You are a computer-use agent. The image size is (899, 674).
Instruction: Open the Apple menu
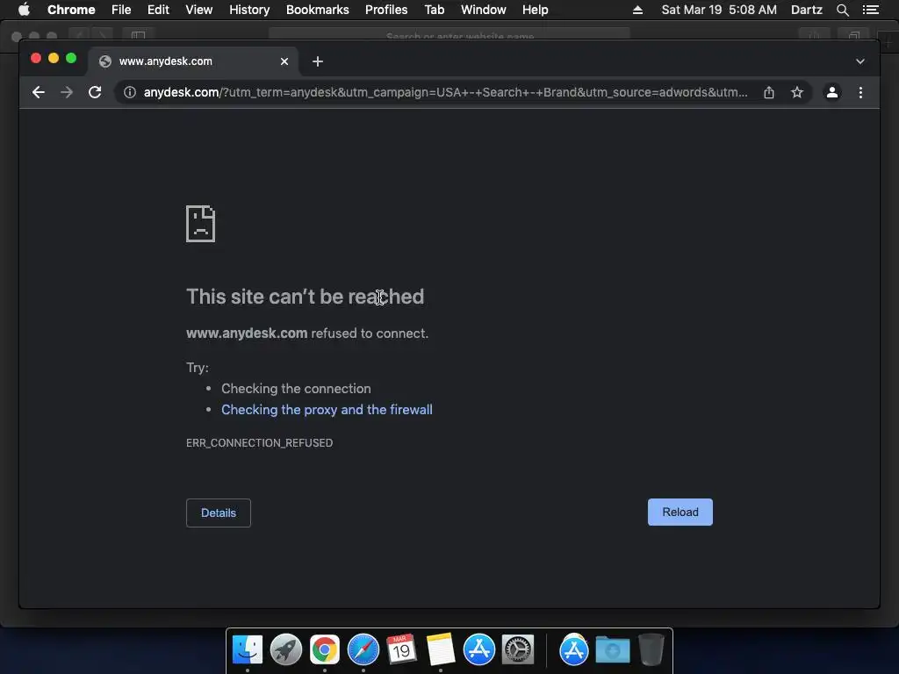24,10
